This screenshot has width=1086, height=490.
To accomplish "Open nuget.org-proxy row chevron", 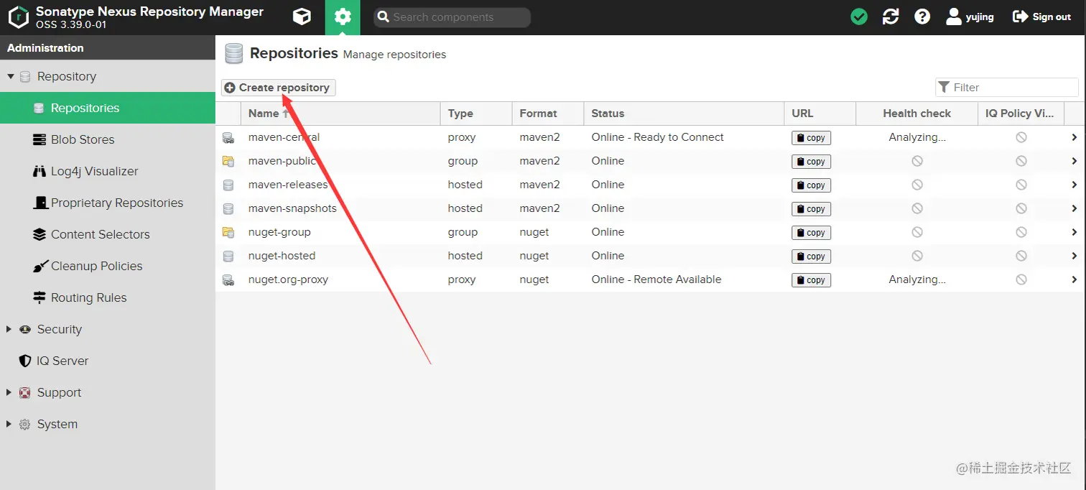I will pyautogui.click(x=1075, y=279).
